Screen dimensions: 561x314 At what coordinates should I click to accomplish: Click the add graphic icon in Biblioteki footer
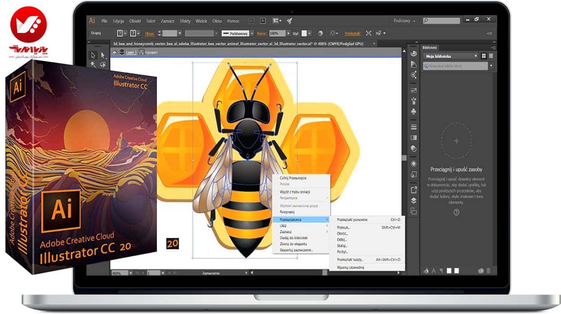(425, 271)
